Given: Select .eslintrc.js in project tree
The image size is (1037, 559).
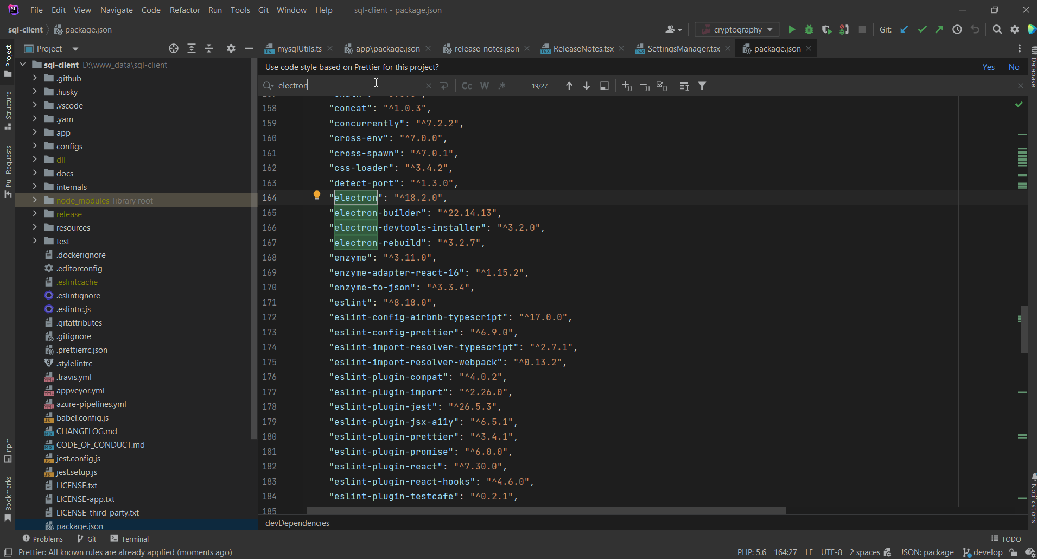Looking at the screenshot, I should coord(73,309).
